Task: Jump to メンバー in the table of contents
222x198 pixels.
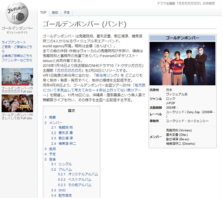Action: [x=55, y=122]
